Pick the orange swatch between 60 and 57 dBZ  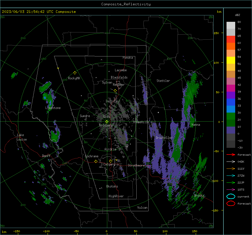(x=231, y=46)
